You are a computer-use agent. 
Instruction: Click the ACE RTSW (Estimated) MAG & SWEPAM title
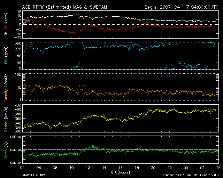[x=64, y=7]
